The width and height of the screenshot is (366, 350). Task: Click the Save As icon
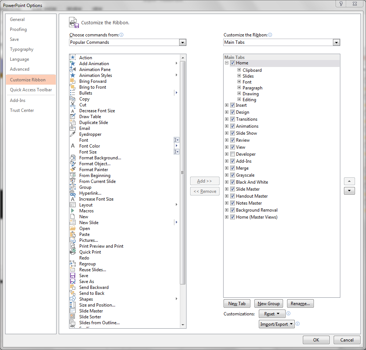coord(73,281)
